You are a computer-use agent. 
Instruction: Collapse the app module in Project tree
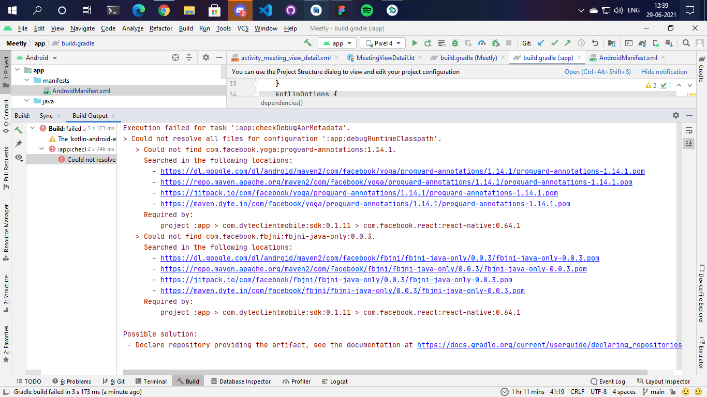pos(18,70)
